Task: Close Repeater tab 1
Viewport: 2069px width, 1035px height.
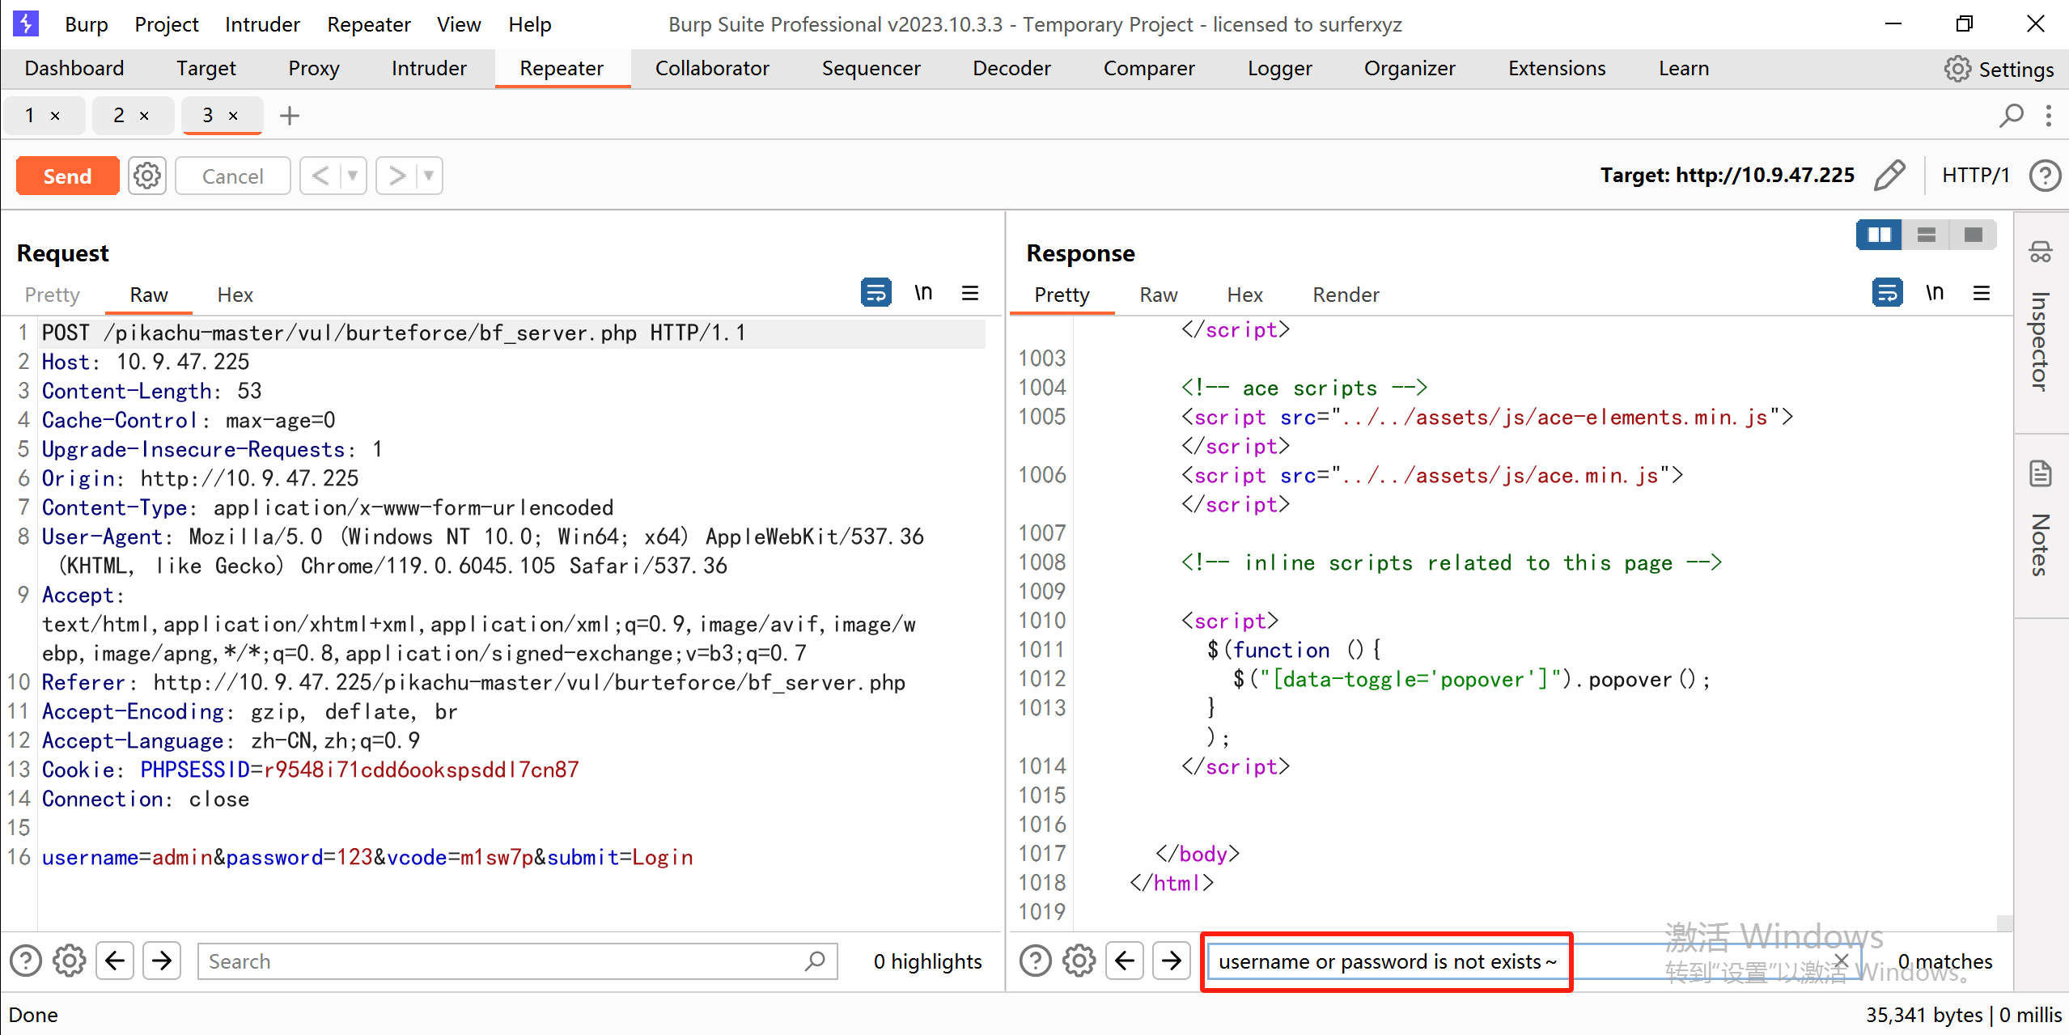Action: pyautogui.click(x=55, y=116)
